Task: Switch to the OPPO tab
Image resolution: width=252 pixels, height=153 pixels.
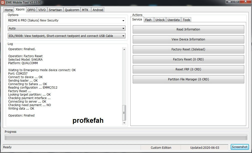Action: [31, 10]
